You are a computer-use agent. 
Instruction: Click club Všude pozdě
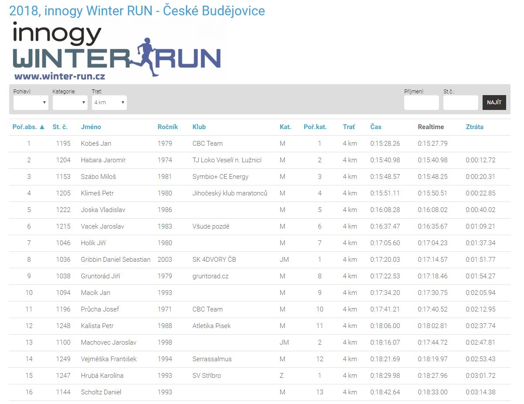[x=211, y=226]
